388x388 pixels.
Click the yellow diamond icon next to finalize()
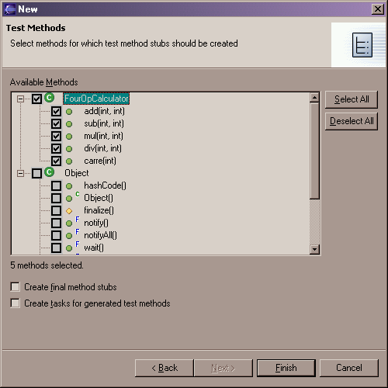click(69, 211)
